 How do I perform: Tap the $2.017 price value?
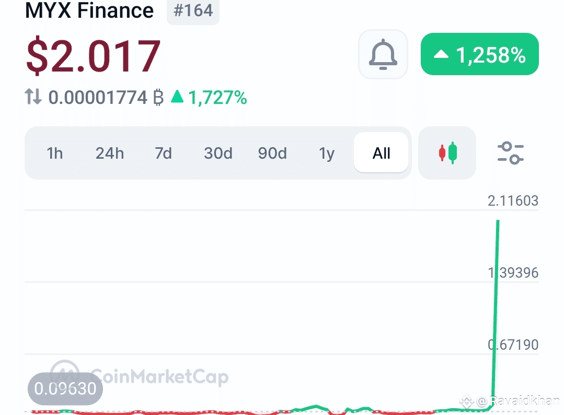pos(93,56)
